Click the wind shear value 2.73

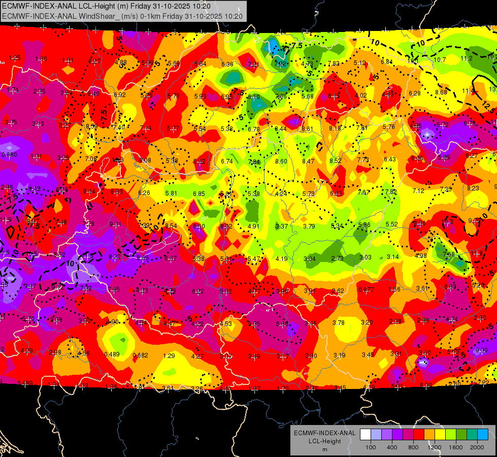[337, 258]
